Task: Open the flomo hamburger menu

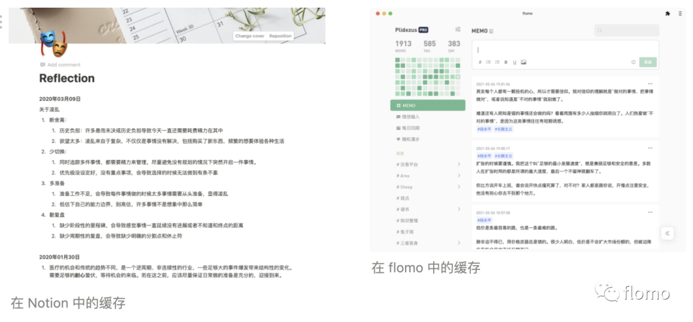Action: click(x=680, y=13)
